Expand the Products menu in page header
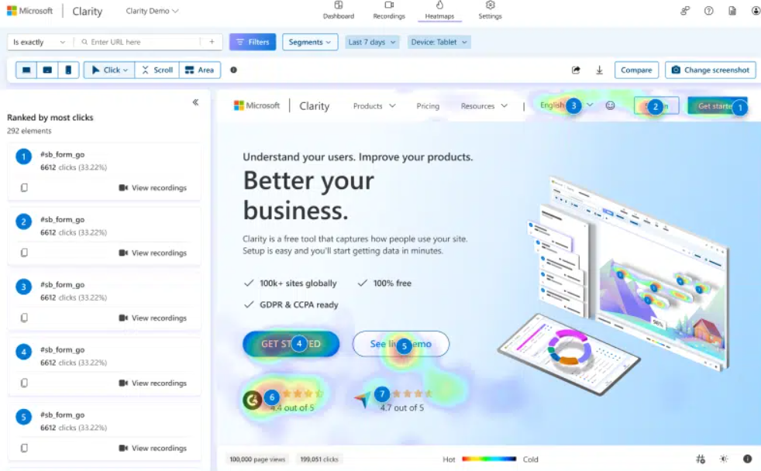This screenshot has height=471, width=761. 374,106
